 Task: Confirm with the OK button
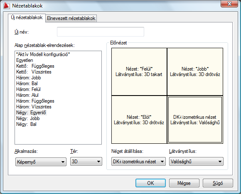[x=150, y=183]
